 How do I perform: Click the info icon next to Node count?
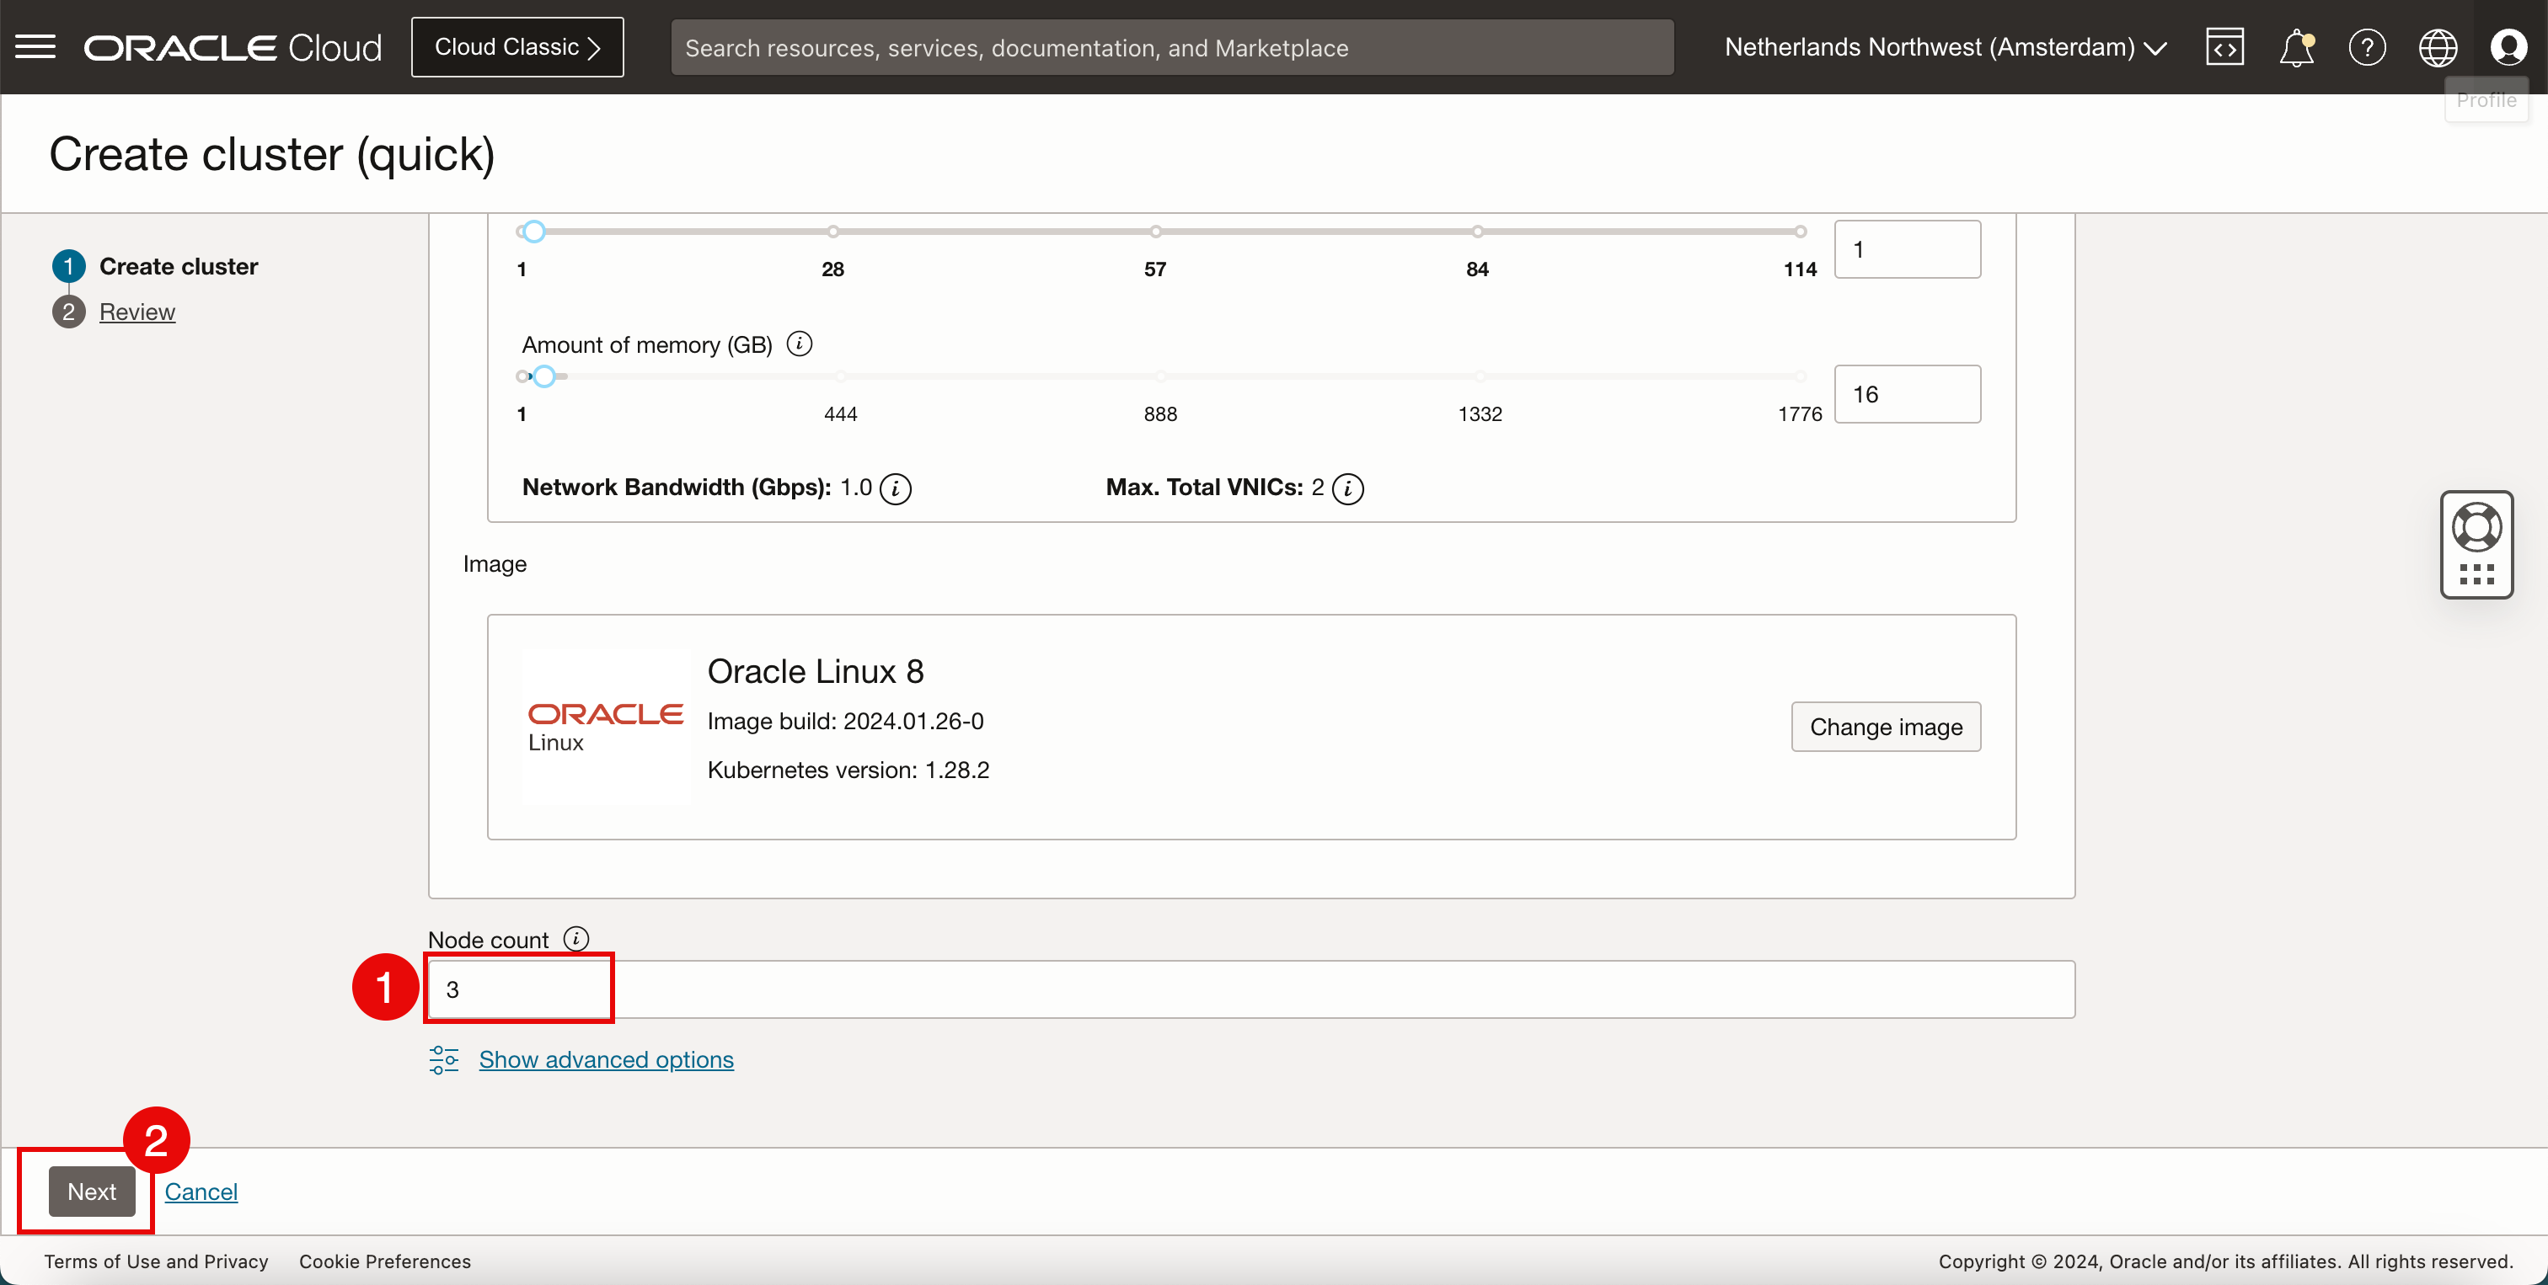click(x=575, y=938)
